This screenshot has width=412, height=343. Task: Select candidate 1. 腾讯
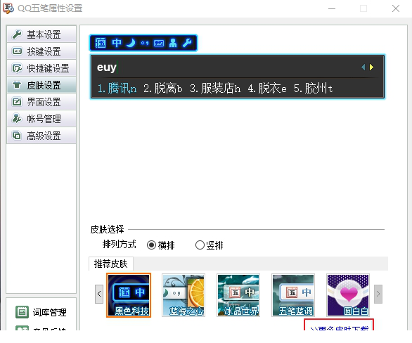click(117, 89)
